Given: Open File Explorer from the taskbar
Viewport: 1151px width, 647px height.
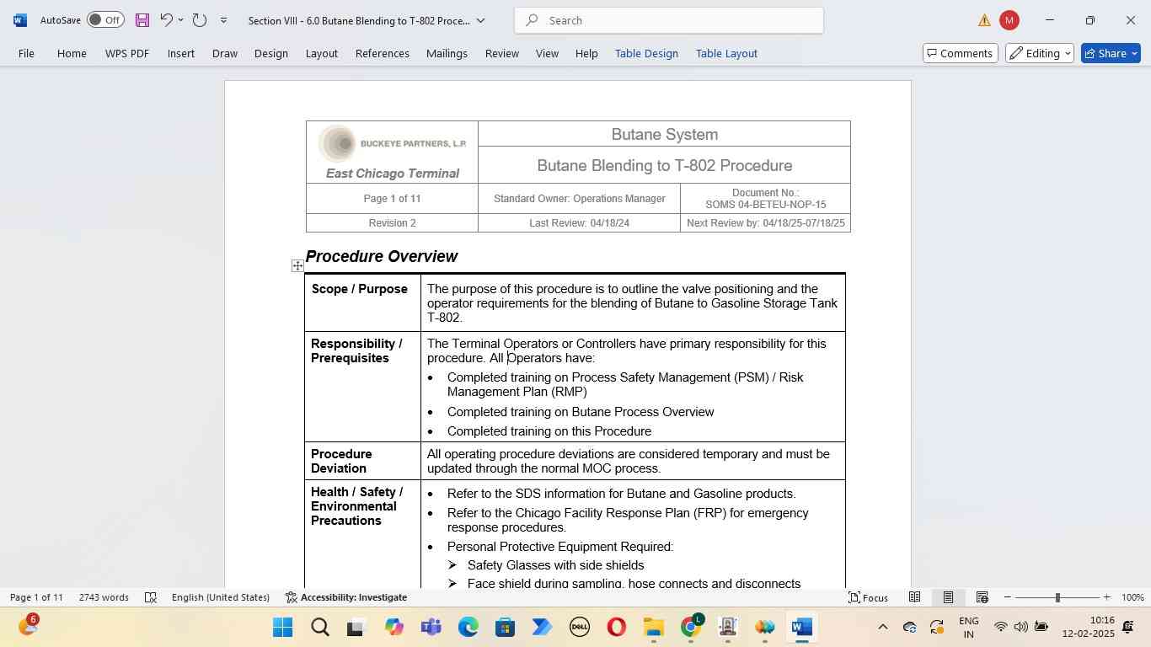Looking at the screenshot, I should pyautogui.click(x=653, y=628).
